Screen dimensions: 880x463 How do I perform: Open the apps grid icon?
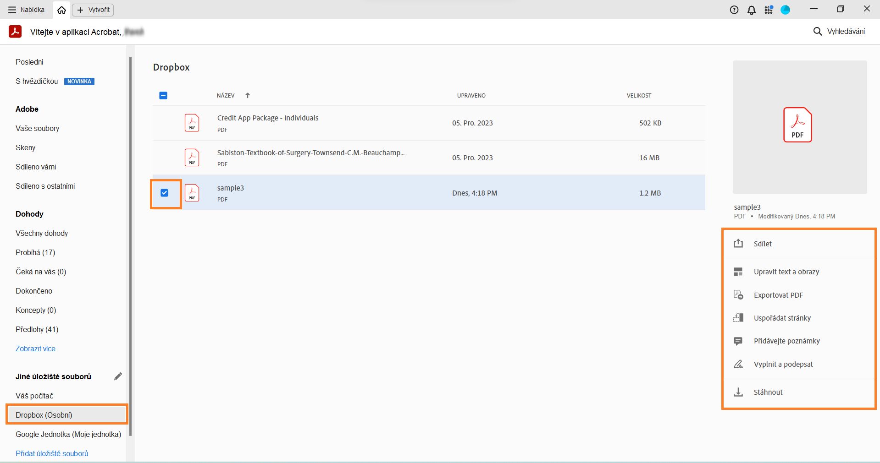[x=769, y=10]
